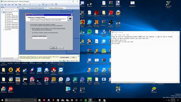Viewport: 181px width, 102px height.
Task: Open the VMware View menu
Action: pos(9,5)
